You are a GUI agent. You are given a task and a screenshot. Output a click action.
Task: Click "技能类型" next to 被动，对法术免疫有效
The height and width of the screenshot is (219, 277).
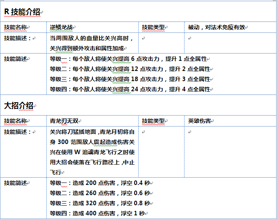coord(153,27)
